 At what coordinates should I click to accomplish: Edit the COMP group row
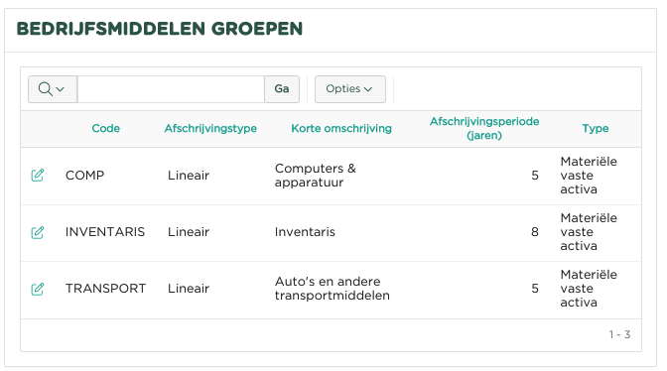[38, 176]
